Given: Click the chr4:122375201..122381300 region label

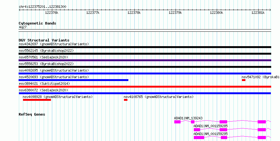Looking at the screenshot, I should click(x=42, y=7).
